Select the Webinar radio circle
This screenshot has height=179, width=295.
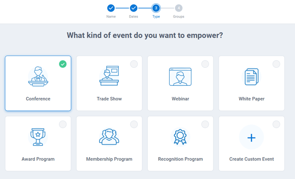point(205,64)
